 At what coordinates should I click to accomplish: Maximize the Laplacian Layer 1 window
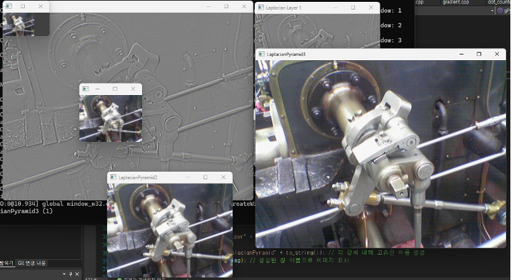coord(353,8)
